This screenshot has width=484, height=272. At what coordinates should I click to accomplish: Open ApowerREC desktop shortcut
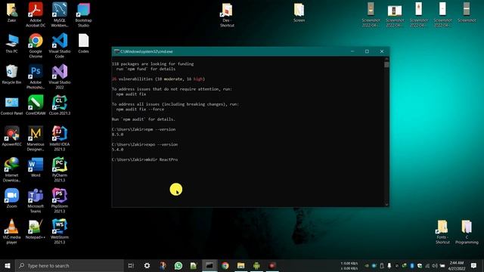tap(12, 136)
